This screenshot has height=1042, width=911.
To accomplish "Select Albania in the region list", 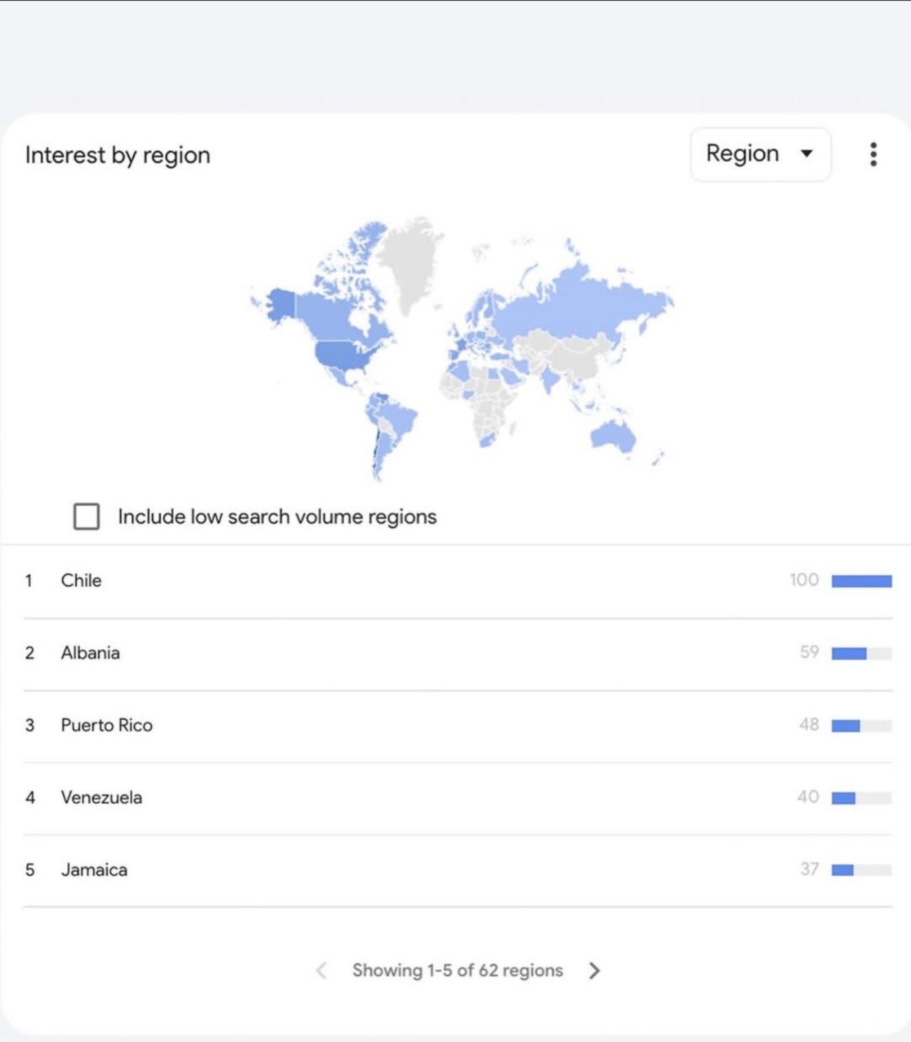I will [458, 653].
